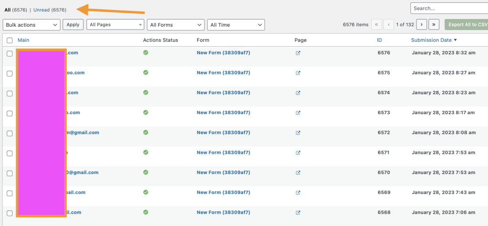Click Export All to CSV button
Screen dimensions: 488x226
[x=466, y=25]
